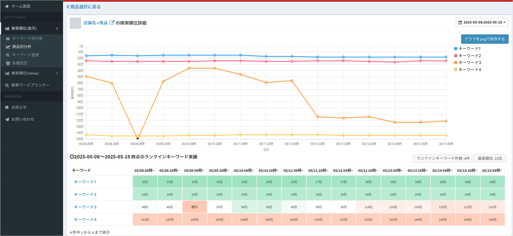Select the 圏外 data point on the chart
Image resolution: width=513 pixels, height=236 pixels.
[138, 138]
